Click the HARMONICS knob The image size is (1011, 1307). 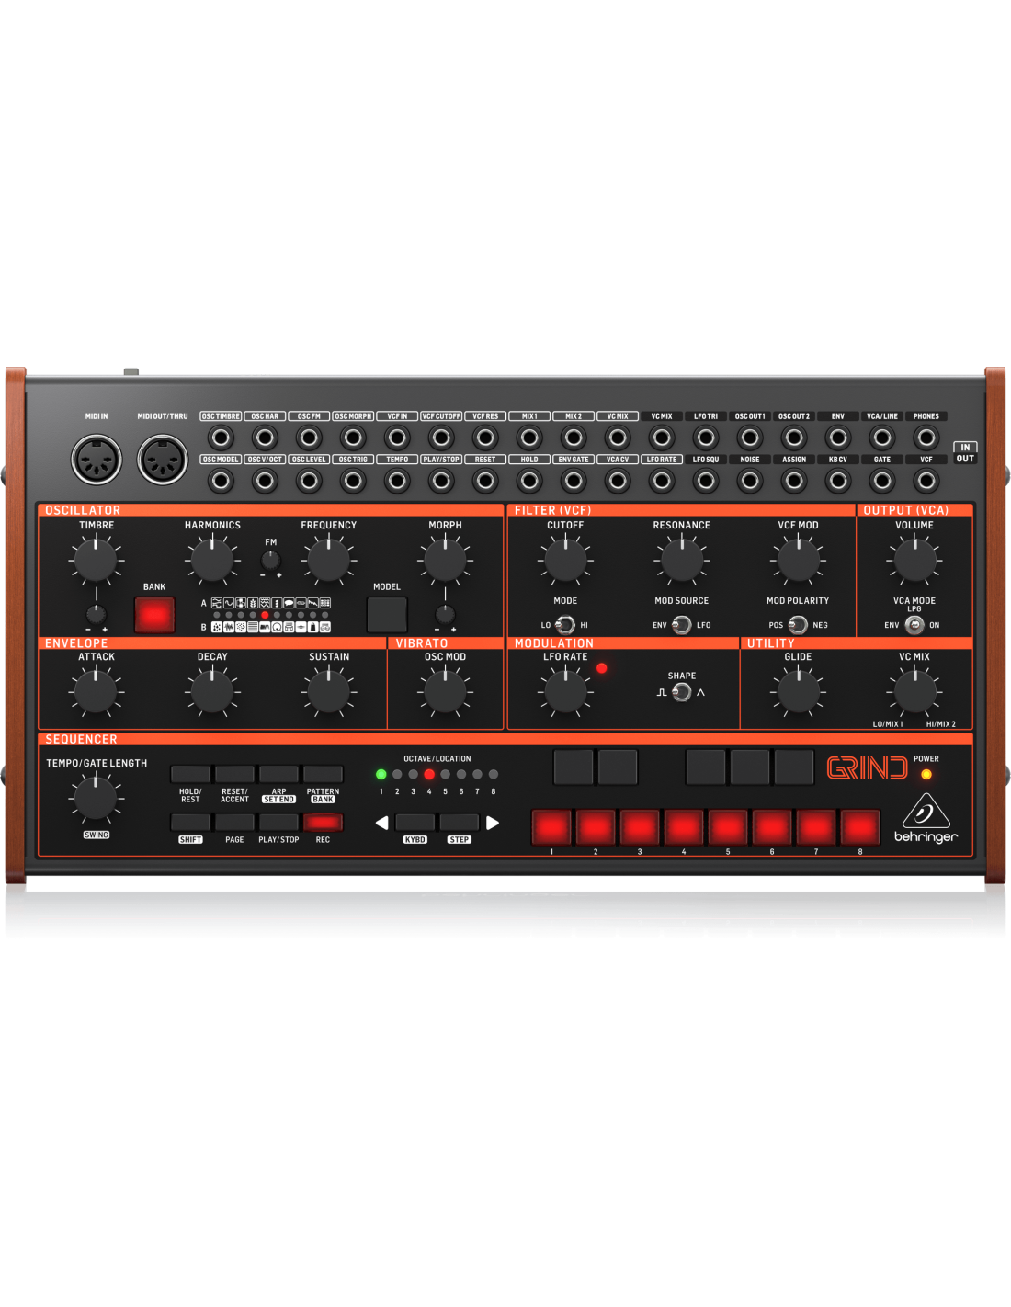(x=212, y=560)
